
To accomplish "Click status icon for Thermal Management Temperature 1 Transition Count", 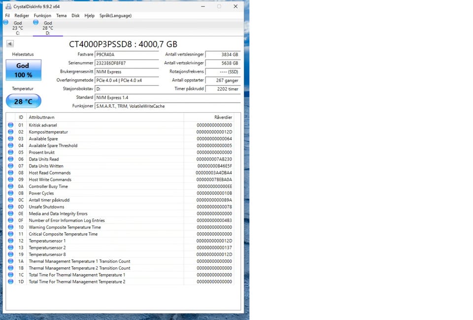I will click(x=10, y=261).
